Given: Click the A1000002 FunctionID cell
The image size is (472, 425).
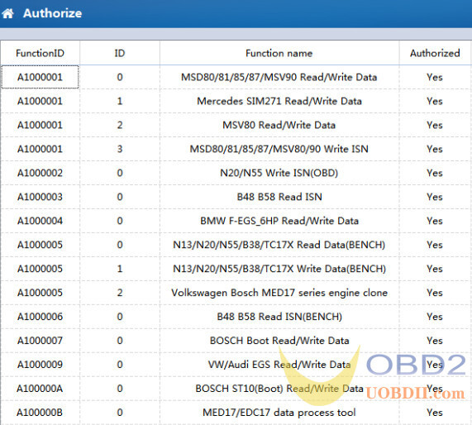Looking at the screenshot, I should click(40, 173).
